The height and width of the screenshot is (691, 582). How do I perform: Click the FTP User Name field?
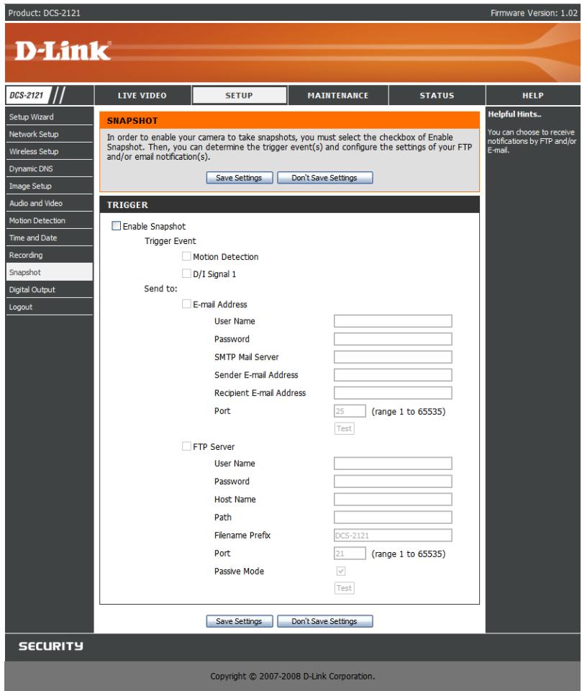click(x=393, y=463)
